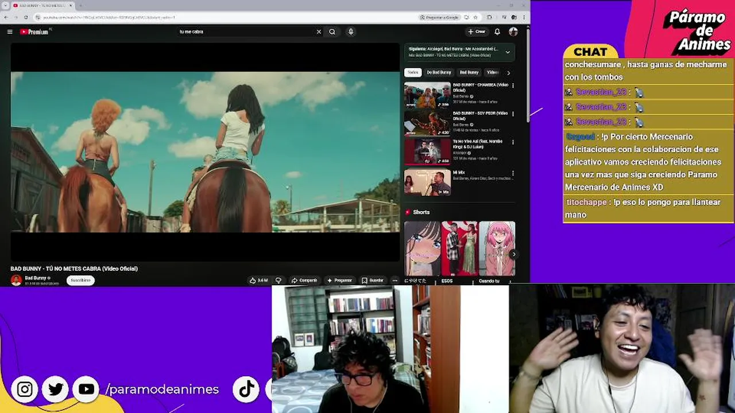Click the '/paramodeanimes' handle text
This screenshot has width=735, height=413.
[162, 389]
